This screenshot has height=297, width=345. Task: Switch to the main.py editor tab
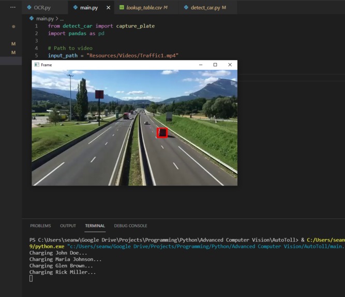coord(89,7)
